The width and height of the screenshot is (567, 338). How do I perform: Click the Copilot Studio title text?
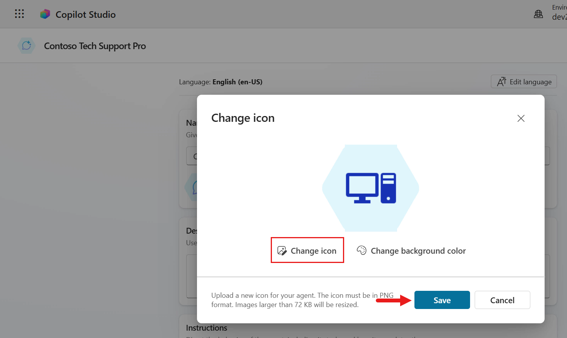[x=85, y=15]
